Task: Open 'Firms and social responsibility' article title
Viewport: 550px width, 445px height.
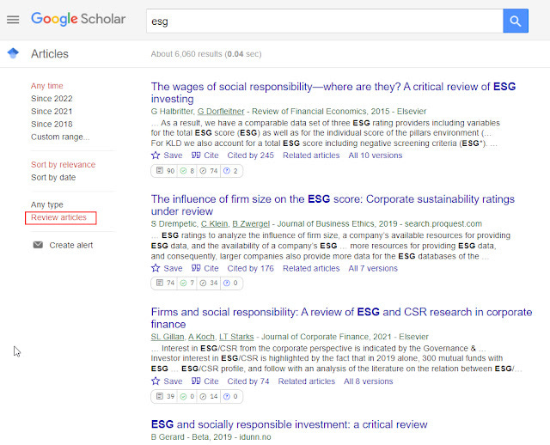Action: click(342, 318)
